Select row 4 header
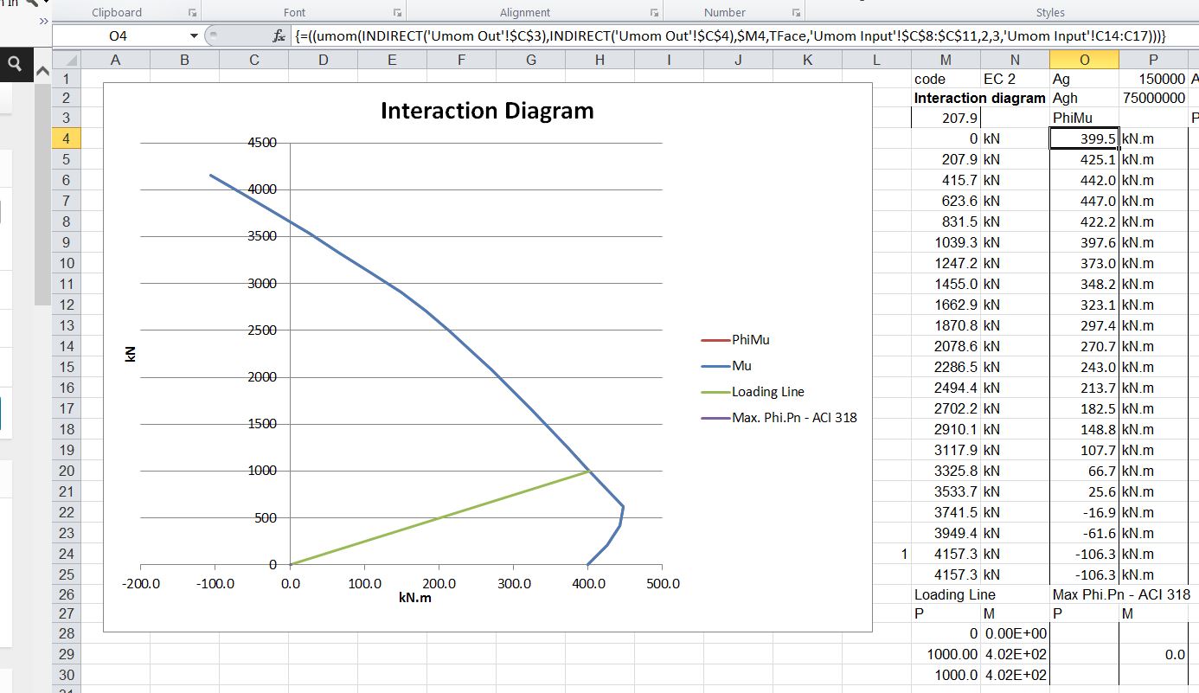Screen dimensions: 1199x693 [67, 138]
